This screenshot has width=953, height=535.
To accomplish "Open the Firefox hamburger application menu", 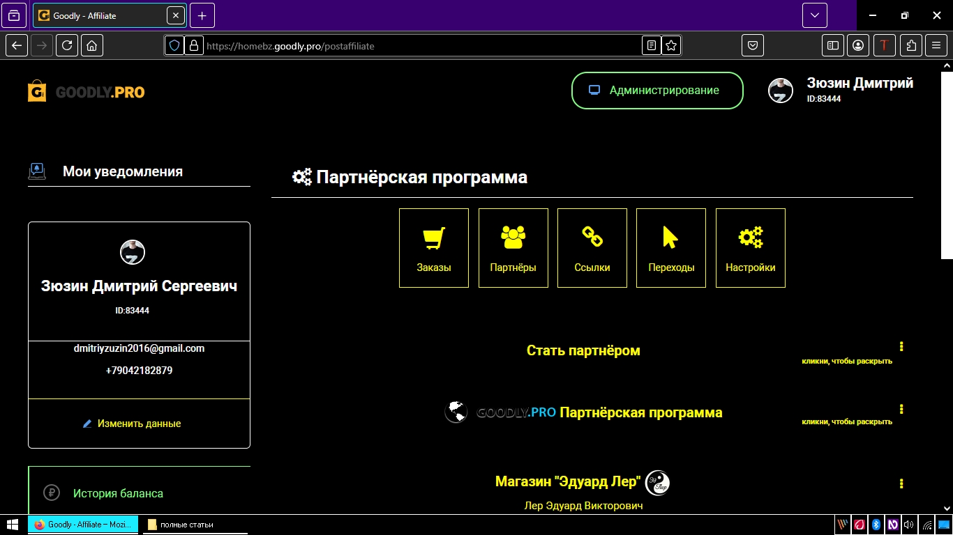I will pos(936,45).
